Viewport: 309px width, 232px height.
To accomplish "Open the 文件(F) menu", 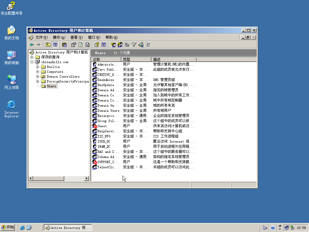I will coord(42,37).
